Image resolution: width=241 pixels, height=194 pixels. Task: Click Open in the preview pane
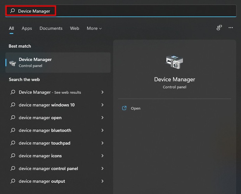[x=135, y=108]
